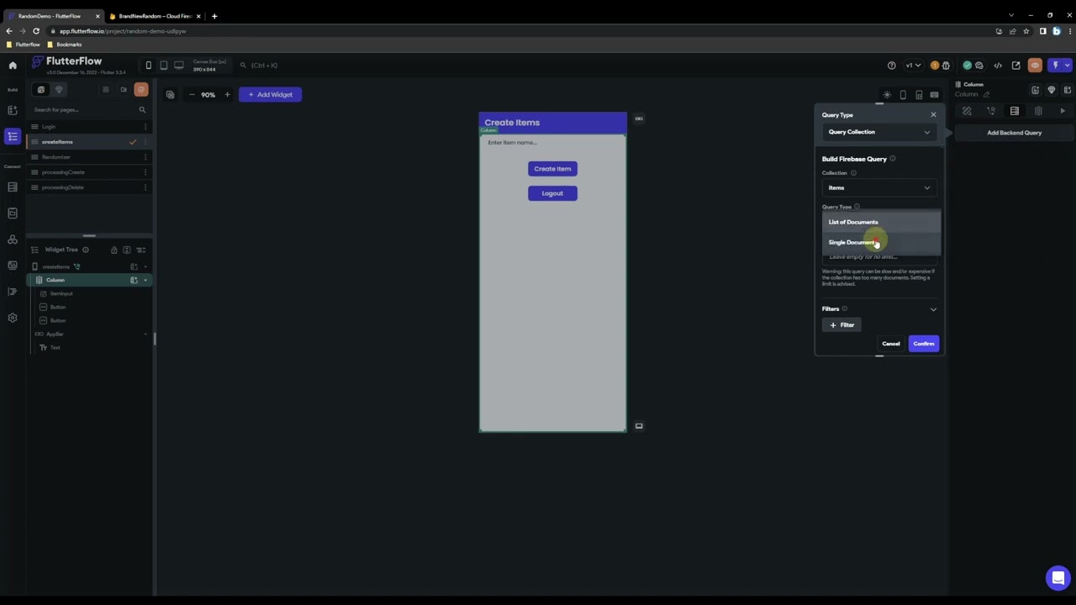Open the Collection Items dropdown
The height and width of the screenshot is (605, 1076).
(x=879, y=187)
